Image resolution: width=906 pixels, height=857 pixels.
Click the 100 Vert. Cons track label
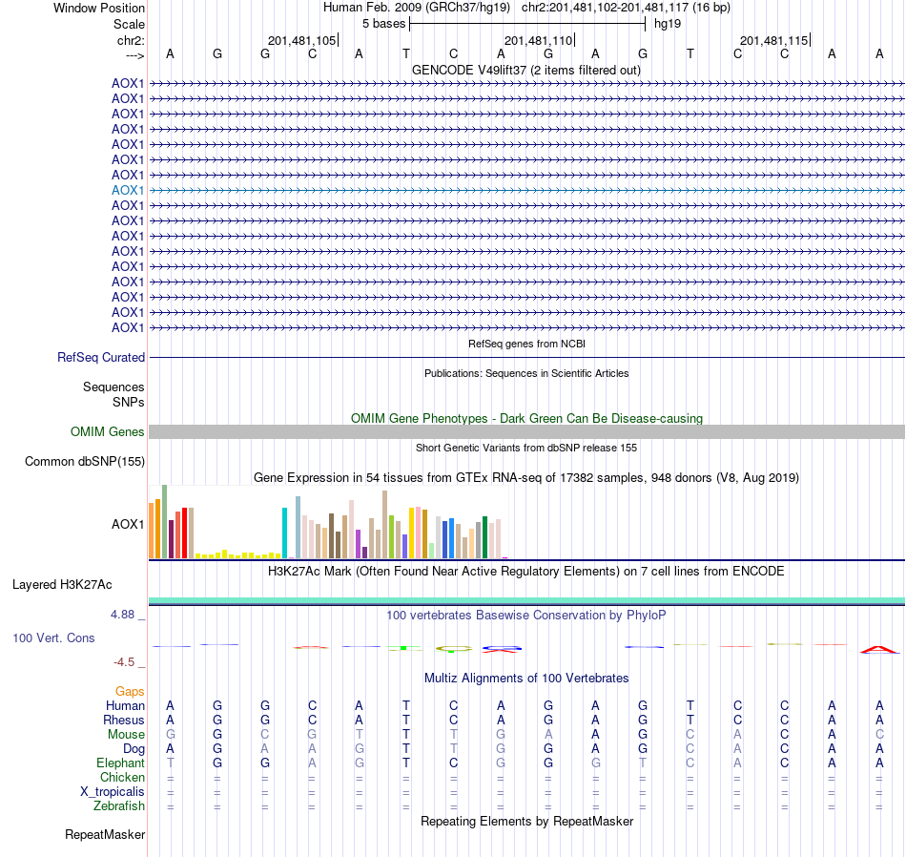53,638
